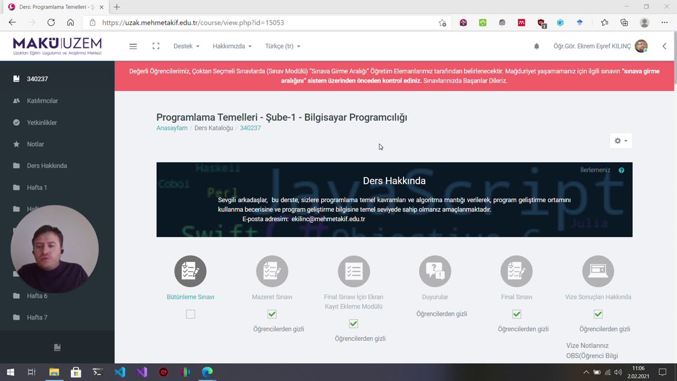Open the Duyurular text link

click(x=435, y=297)
